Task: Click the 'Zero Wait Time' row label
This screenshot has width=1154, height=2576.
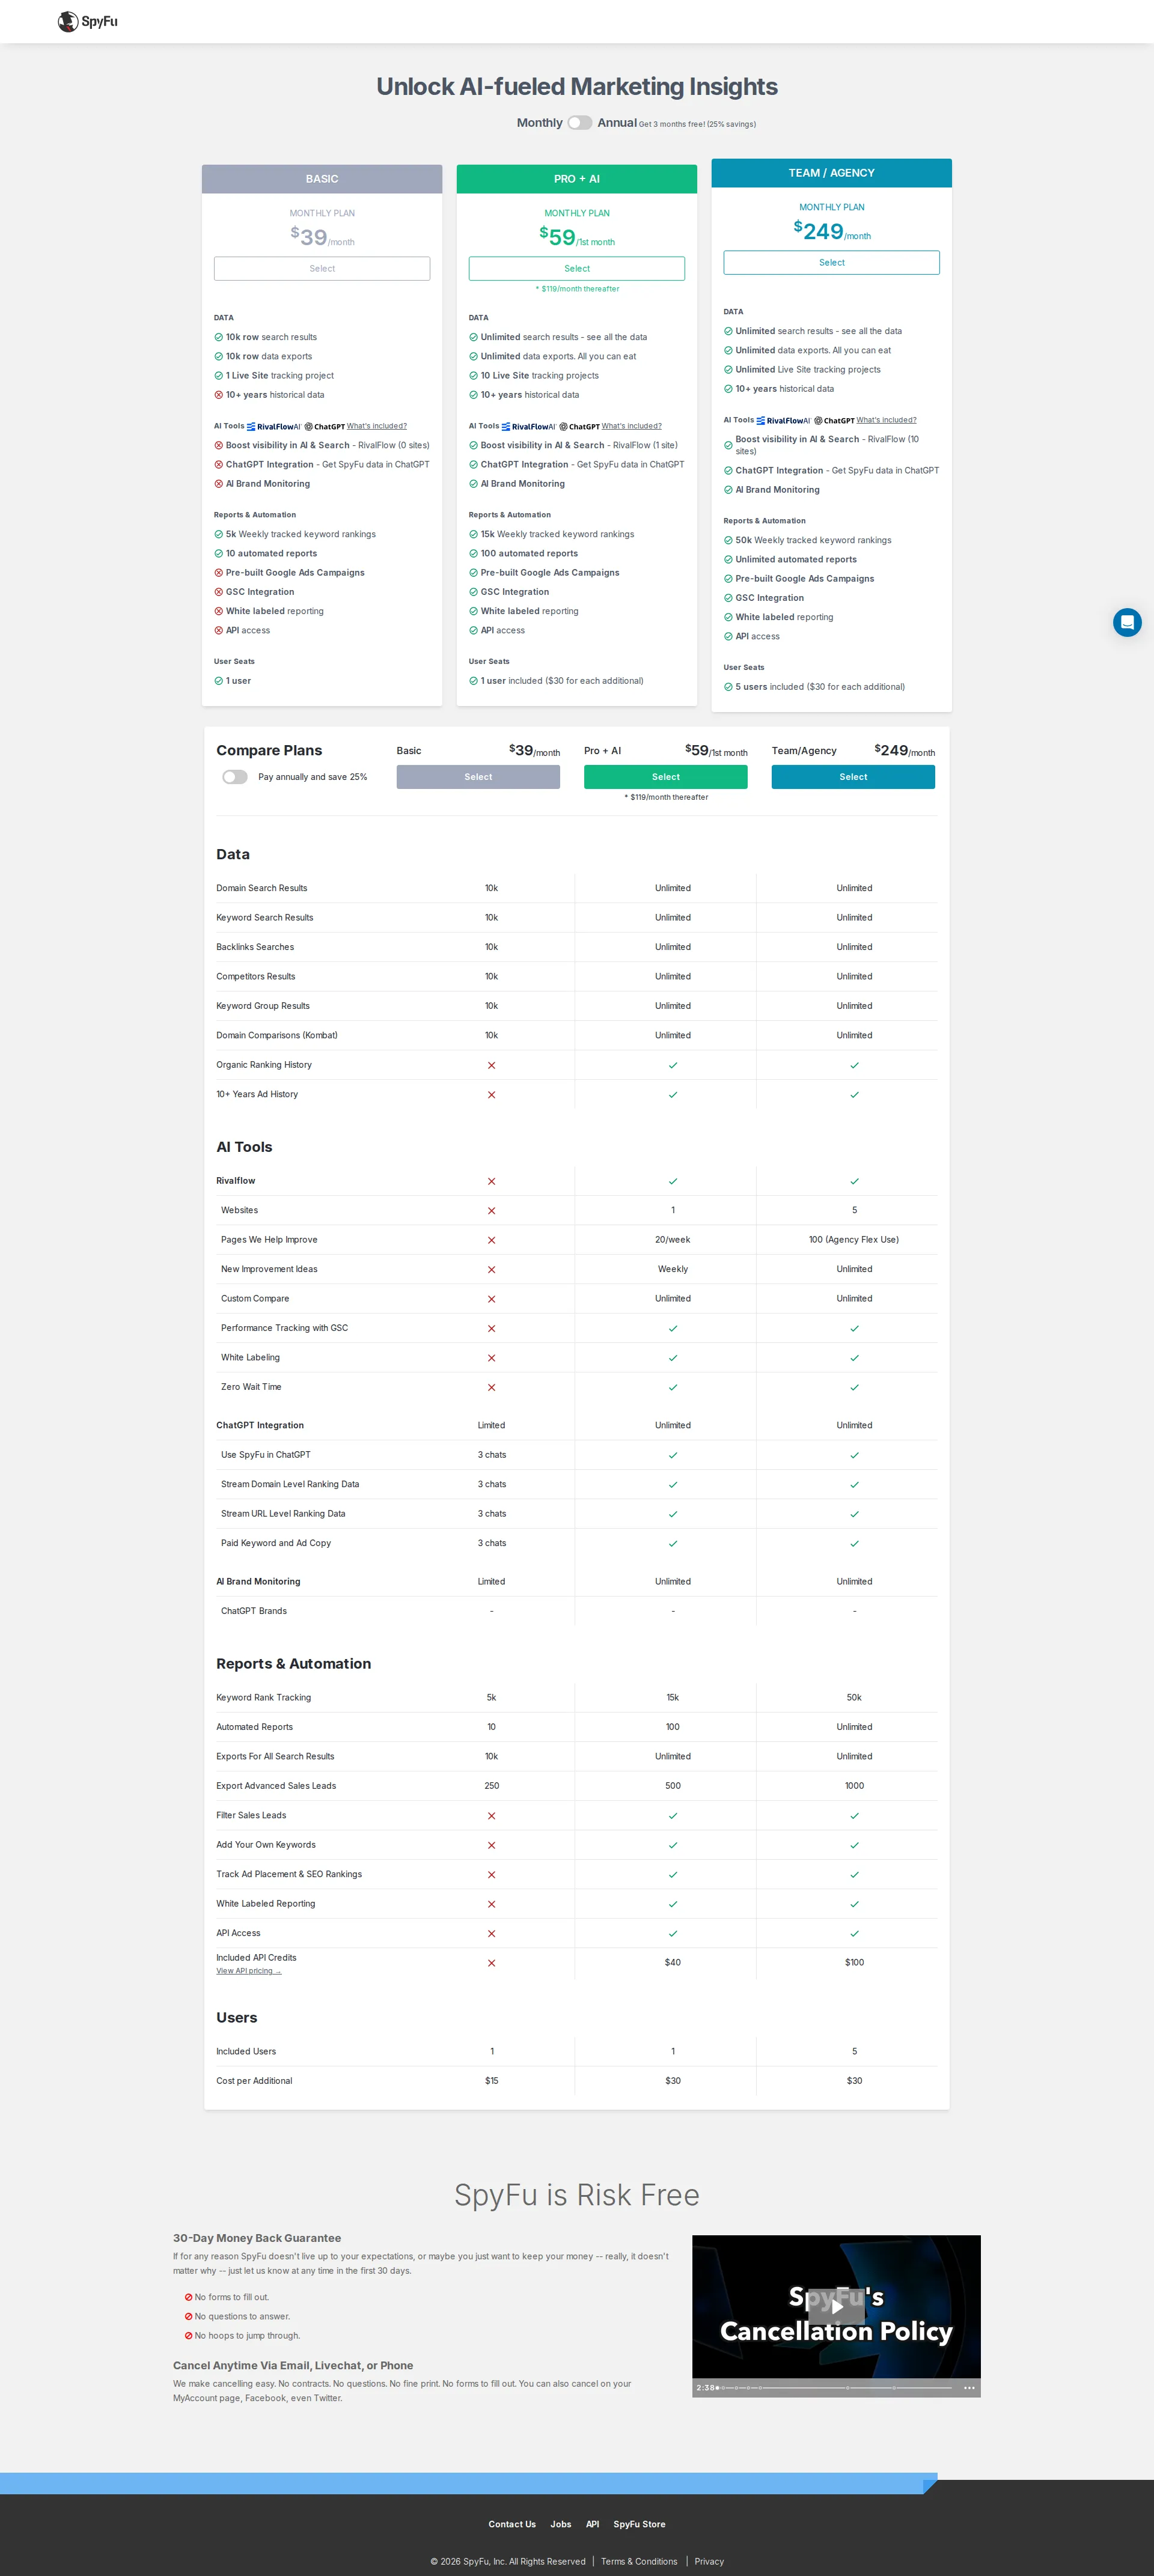Action: tap(251, 1387)
